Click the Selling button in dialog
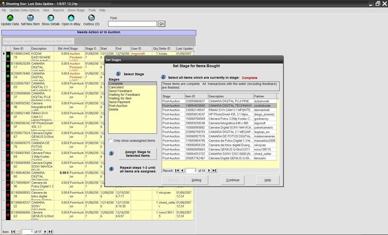 pyautogui.click(x=196, y=180)
